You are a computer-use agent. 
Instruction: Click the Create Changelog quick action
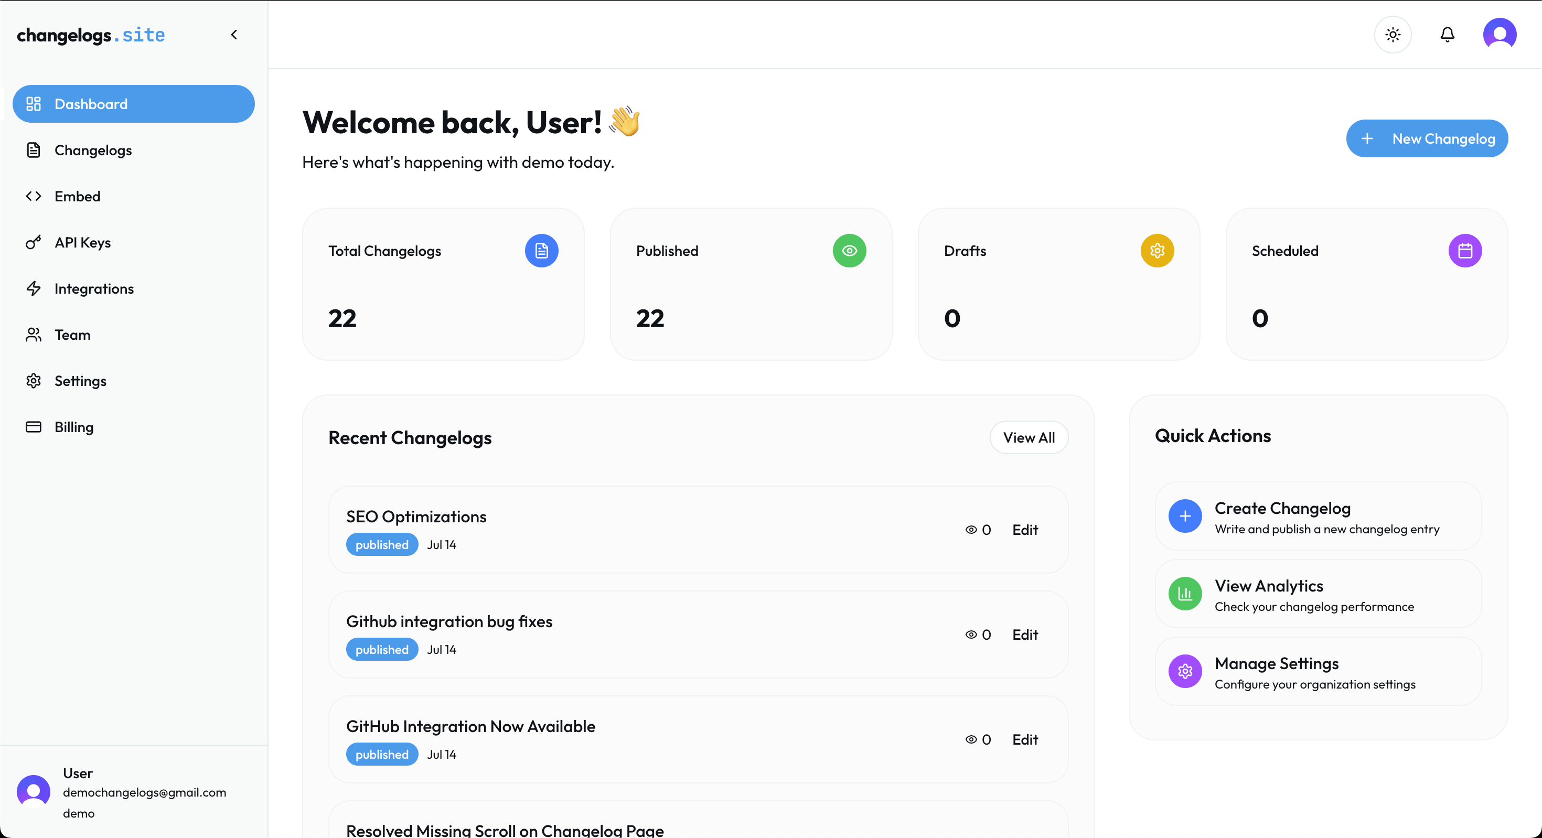click(x=1318, y=516)
